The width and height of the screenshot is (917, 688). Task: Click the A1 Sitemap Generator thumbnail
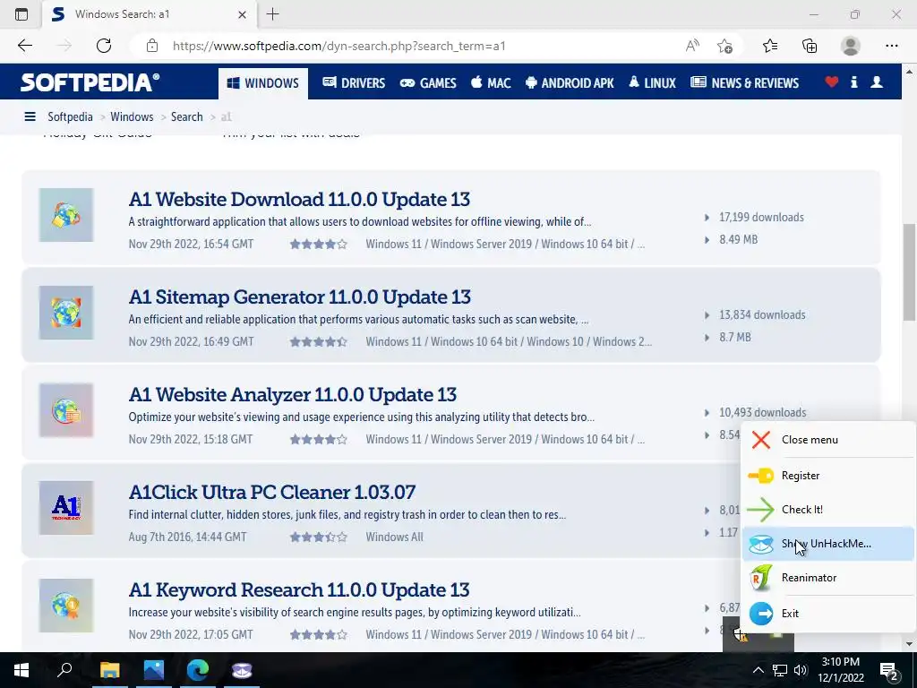click(66, 313)
